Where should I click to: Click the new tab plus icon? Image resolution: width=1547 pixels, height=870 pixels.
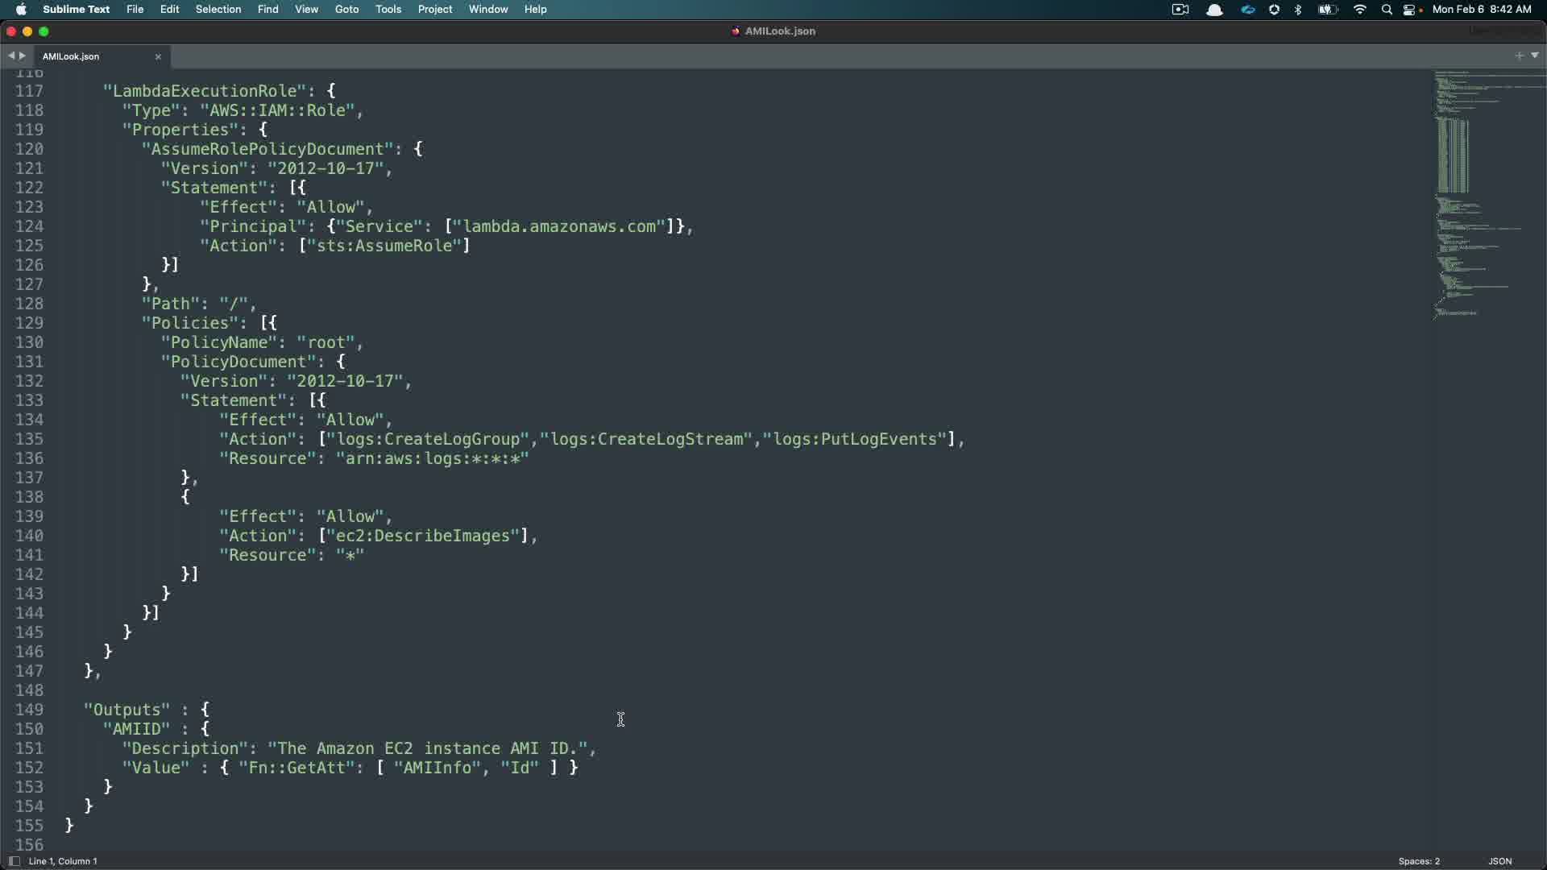pos(1519,56)
